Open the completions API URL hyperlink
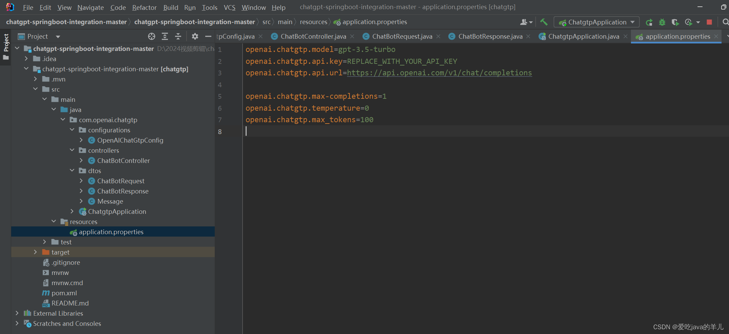729x334 pixels. pyautogui.click(x=439, y=73)
